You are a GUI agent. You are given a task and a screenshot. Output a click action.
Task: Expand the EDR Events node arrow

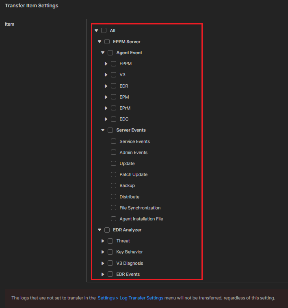[x=103, y=274]
